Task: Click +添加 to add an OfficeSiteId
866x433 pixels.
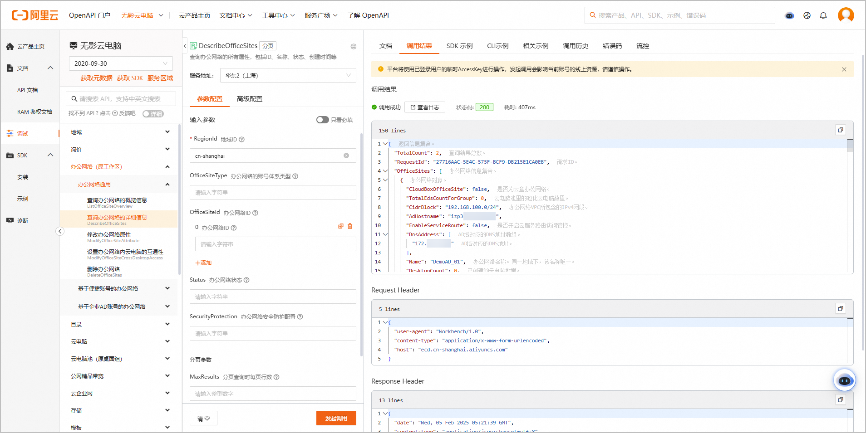Action: pyautogui.click(x=203, y=263)
